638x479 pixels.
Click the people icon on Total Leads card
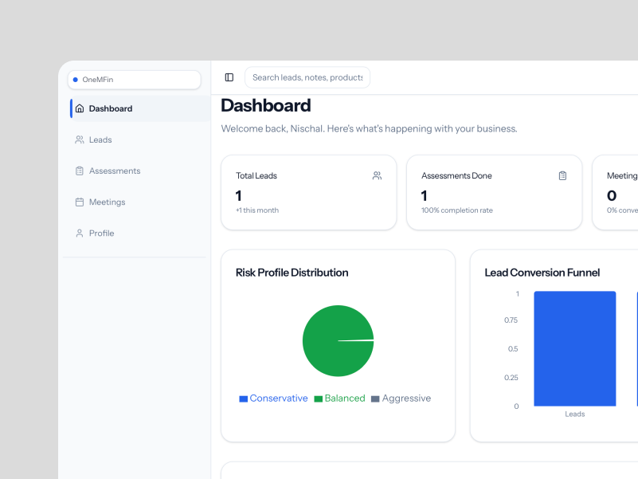coord(377,175)
